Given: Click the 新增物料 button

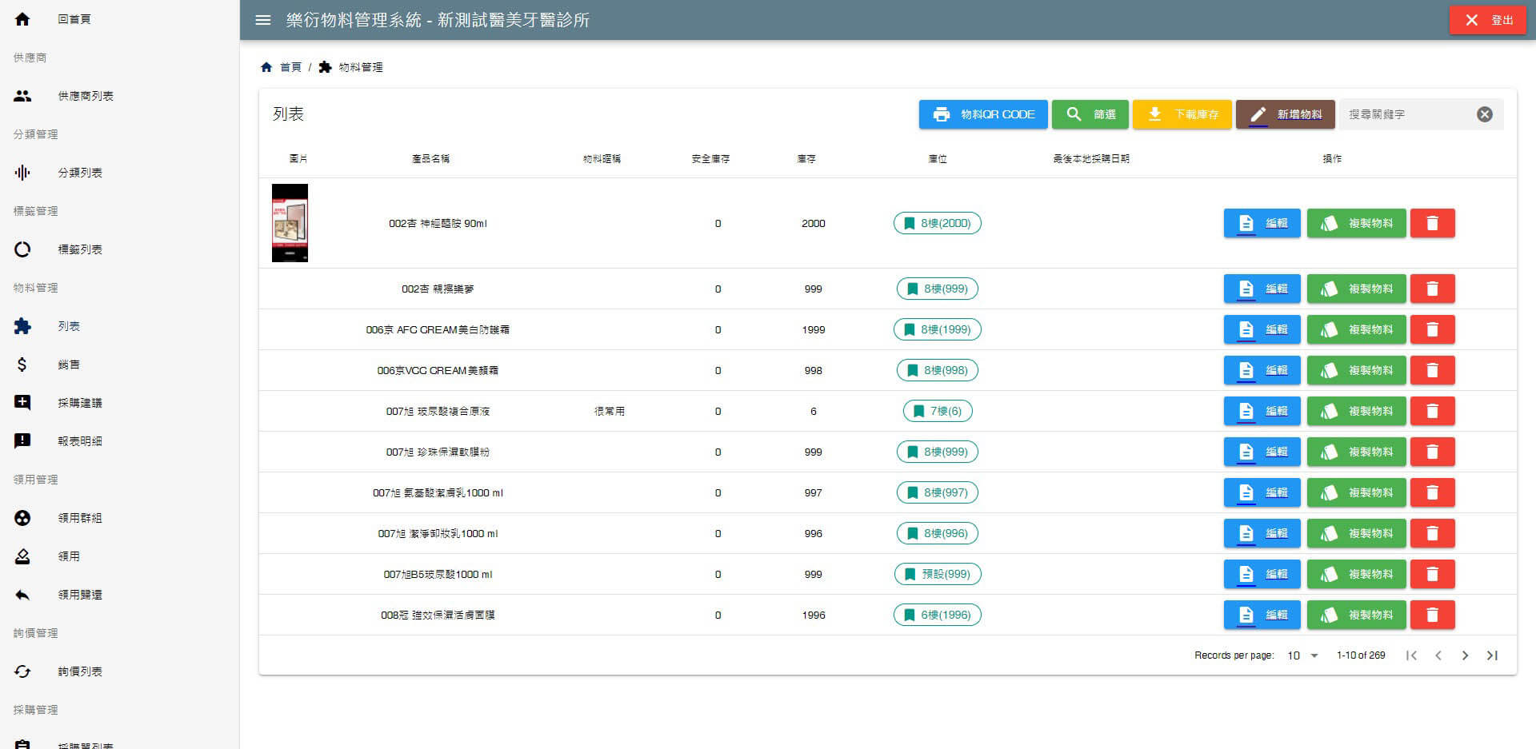Looking at the screenshot, I should click(x=1285, y=114).
